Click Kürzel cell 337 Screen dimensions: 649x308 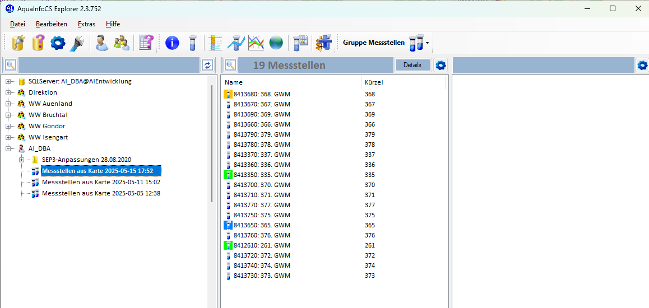[369, 155]
